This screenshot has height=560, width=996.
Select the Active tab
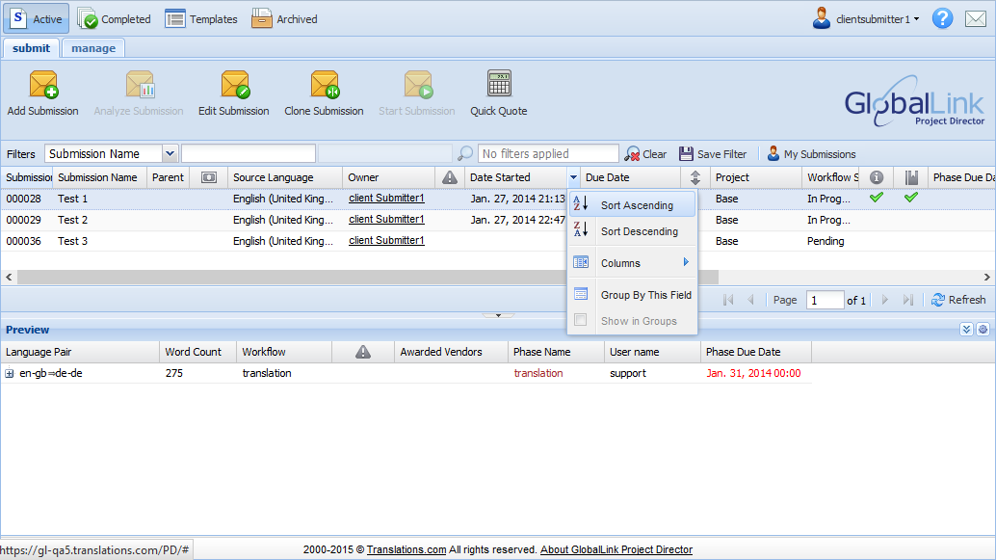[37, 19]
